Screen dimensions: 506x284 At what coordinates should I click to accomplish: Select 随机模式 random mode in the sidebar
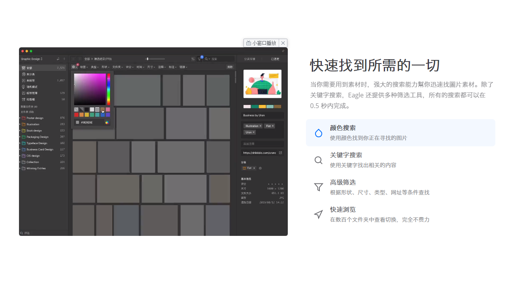click(32, 87)
